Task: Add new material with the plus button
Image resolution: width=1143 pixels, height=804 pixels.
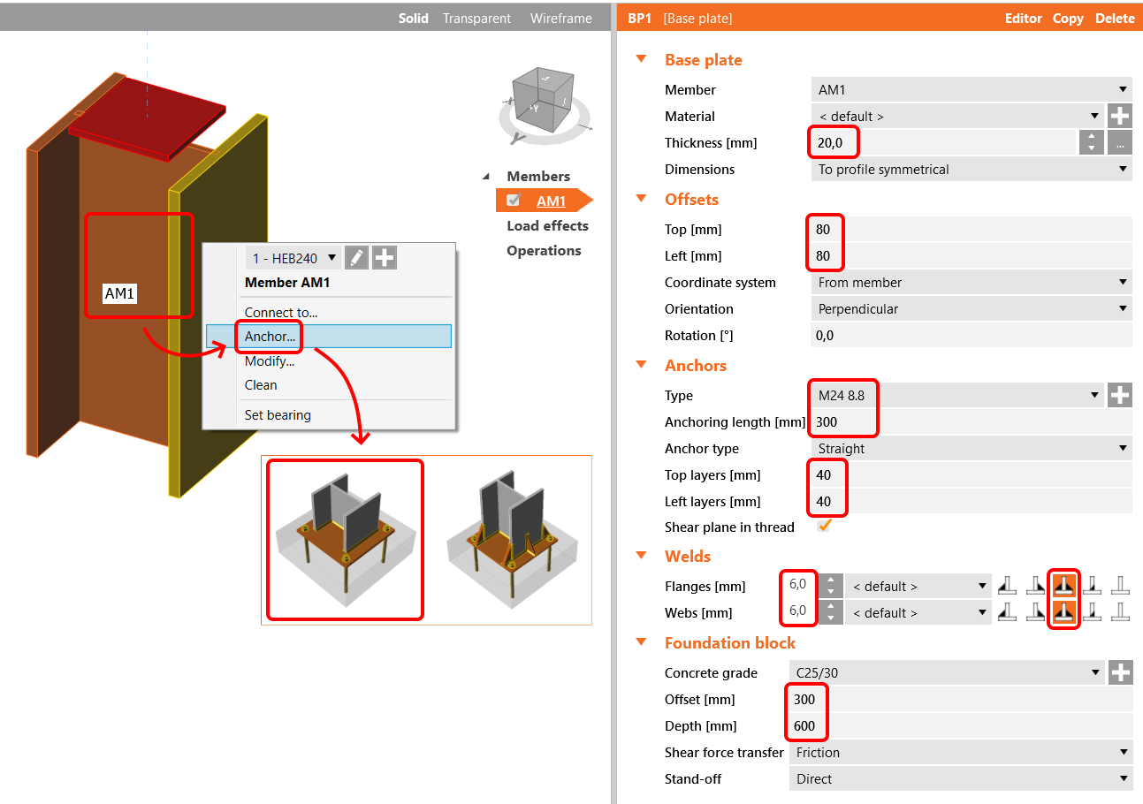Action: 1120,116
